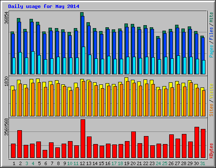Click the KBytes legend label

click(x=211, y=151)
